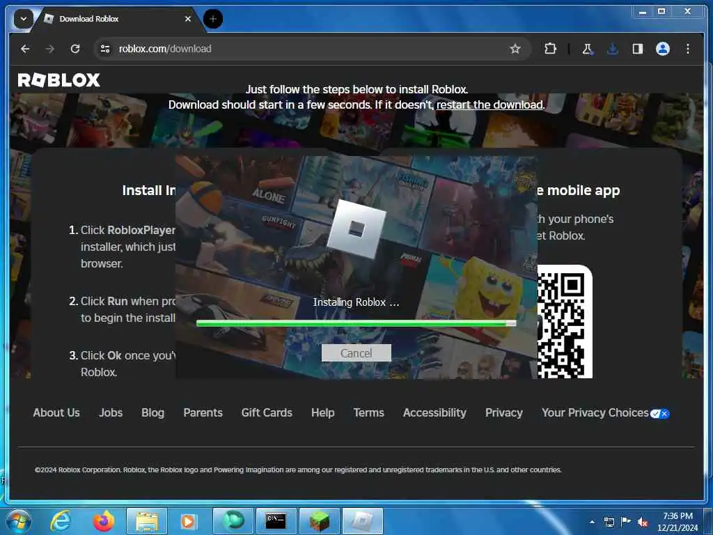Bookmark this page with the star icon
Screen dimensions: 713x535
click(x=515, y=49)
